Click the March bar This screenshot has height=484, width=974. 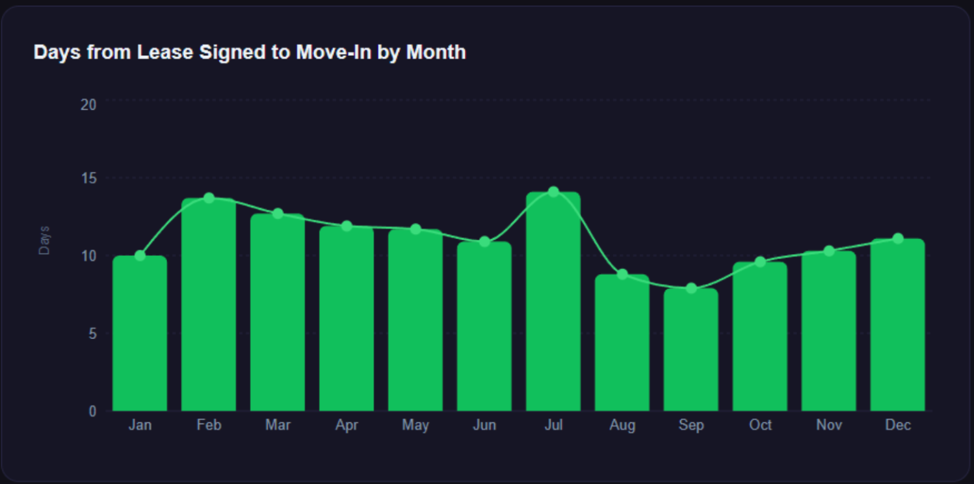pos(278,313)
